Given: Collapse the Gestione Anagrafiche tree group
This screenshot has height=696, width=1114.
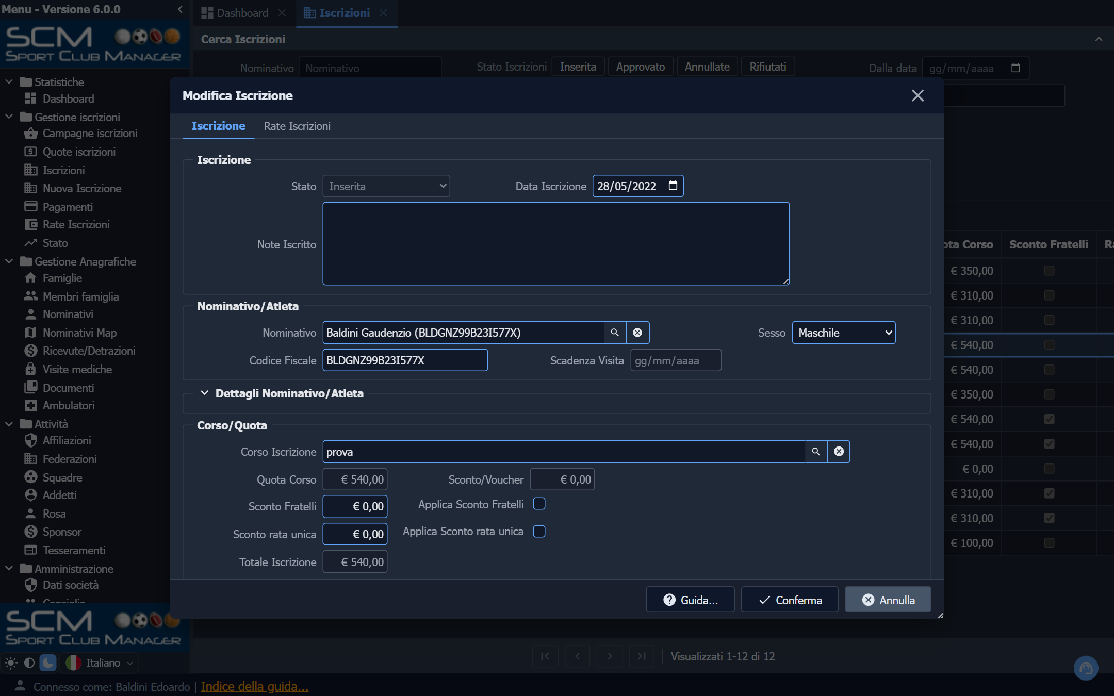Looking at the screenshot, I should click(9, 261).
